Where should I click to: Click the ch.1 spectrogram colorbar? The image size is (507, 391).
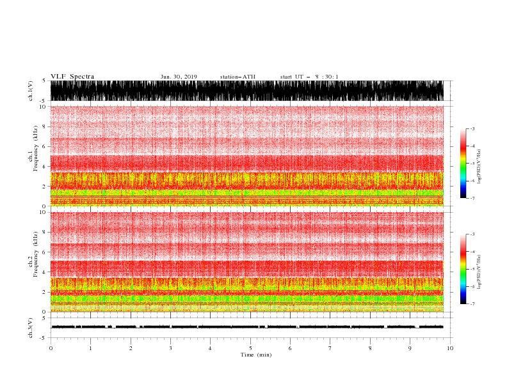pyautogui.click(x=463, y=164)
